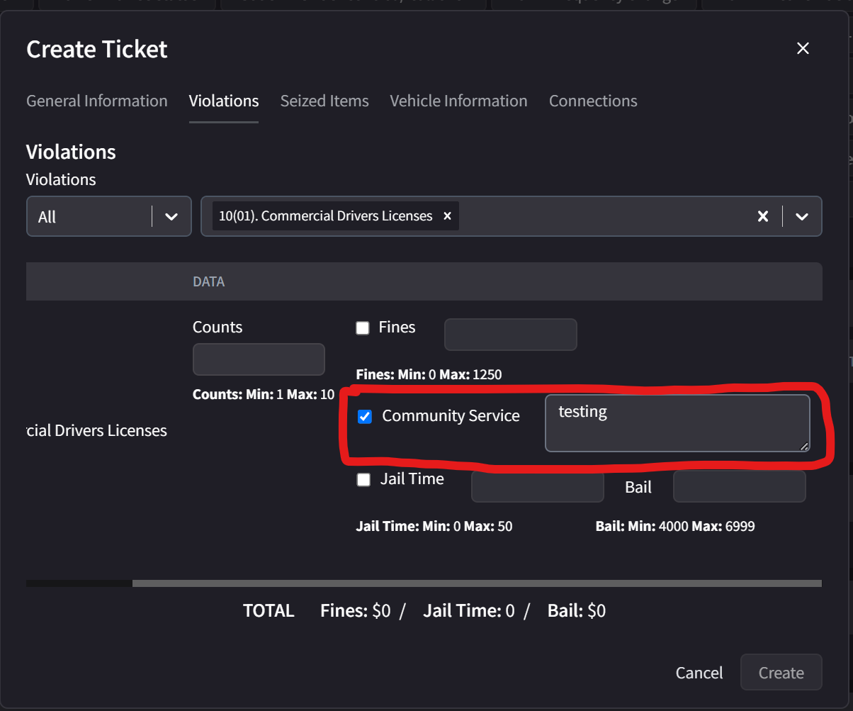Clear all selected violations
Viewport: 853px width, 711px height.
coord(762,216)
